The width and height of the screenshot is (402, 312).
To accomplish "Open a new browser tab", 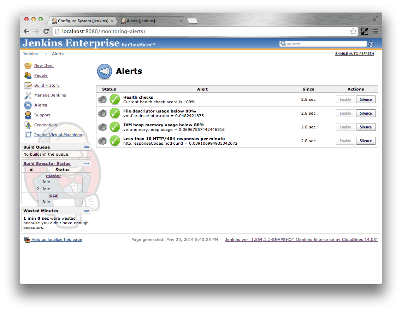I will 192,21.
